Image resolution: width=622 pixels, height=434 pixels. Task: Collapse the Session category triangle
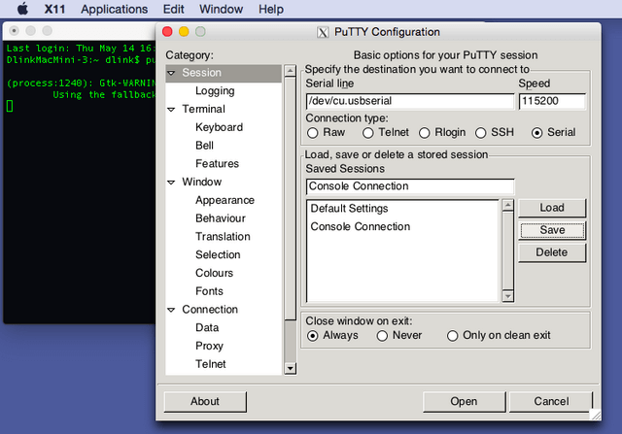[x=171, y=73]
